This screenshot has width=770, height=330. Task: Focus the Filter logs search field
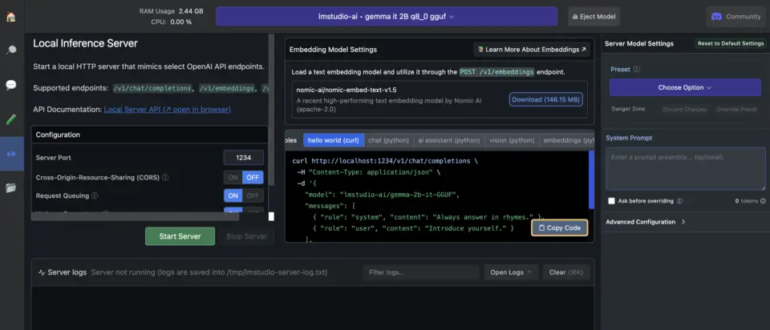tap(421, 272)
